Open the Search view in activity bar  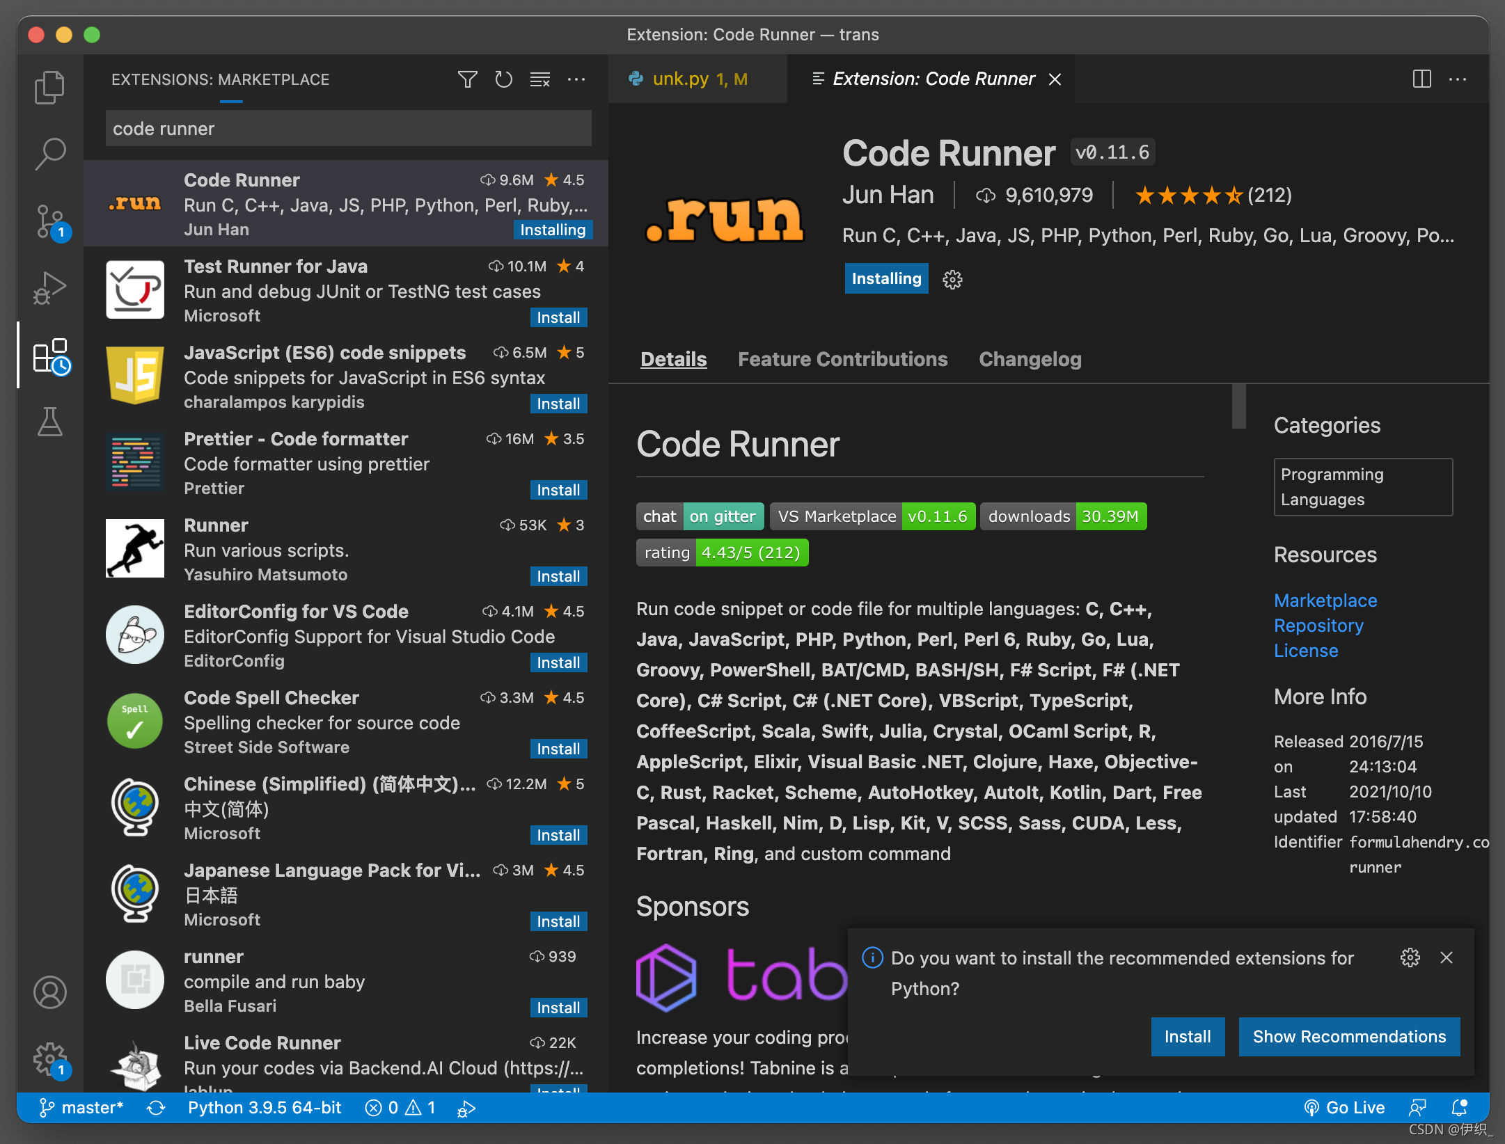(x=50, y=154)
